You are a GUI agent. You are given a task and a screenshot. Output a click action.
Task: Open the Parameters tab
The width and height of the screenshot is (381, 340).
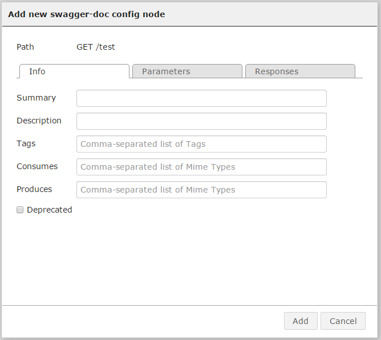click(x=187, y=71)
